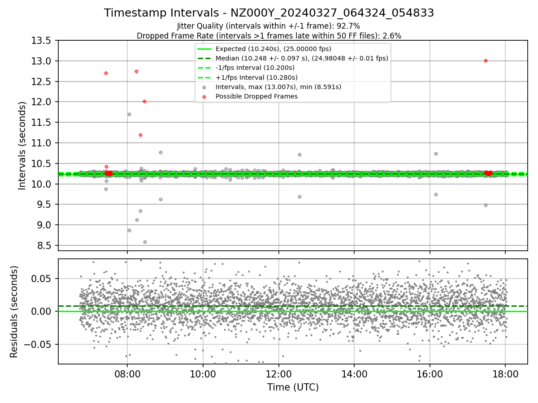Click the "Time (UTC)" x-axis label
The height and width of the screenshot is (403, 538).
point(293,387)
